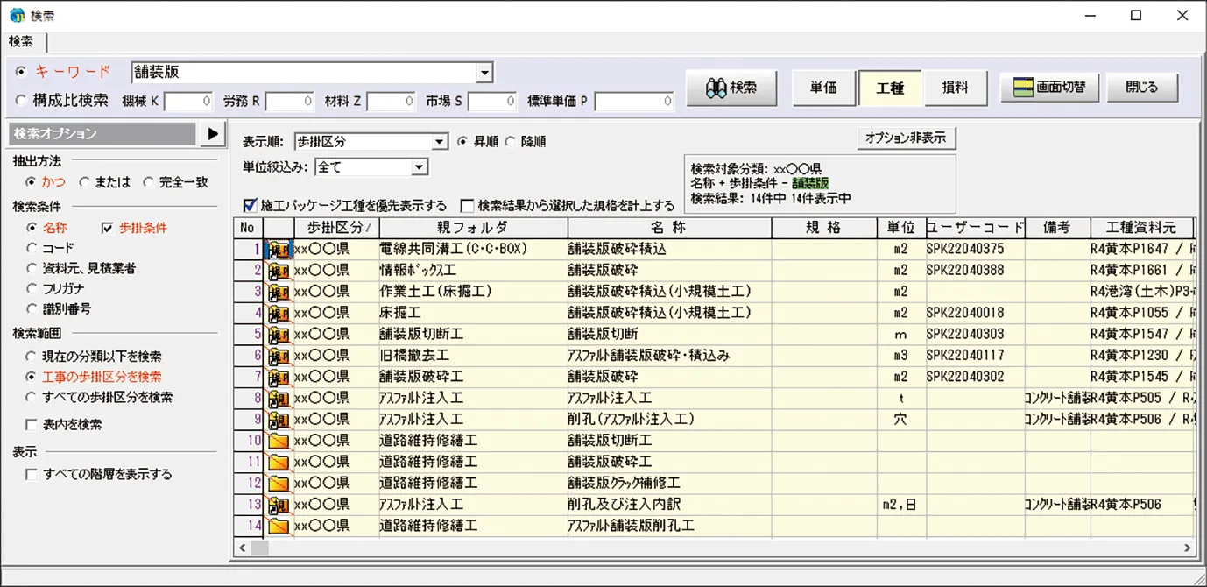Click the row 5 icon for 舗装版切断工
The height and width of the screenshot is (587, 1207).
pos(279,334)
